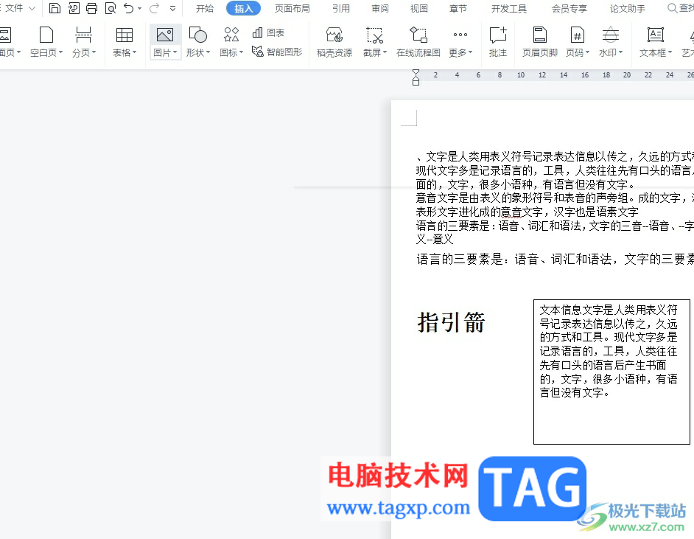Image resolution: width=694 pixels, height=539 pixels.
Task: Open the 审阅 tab
Action: (379, 8)
